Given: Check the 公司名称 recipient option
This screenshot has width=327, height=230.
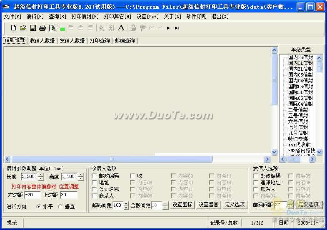Looking at the screenshot, I should pos(95,189).
